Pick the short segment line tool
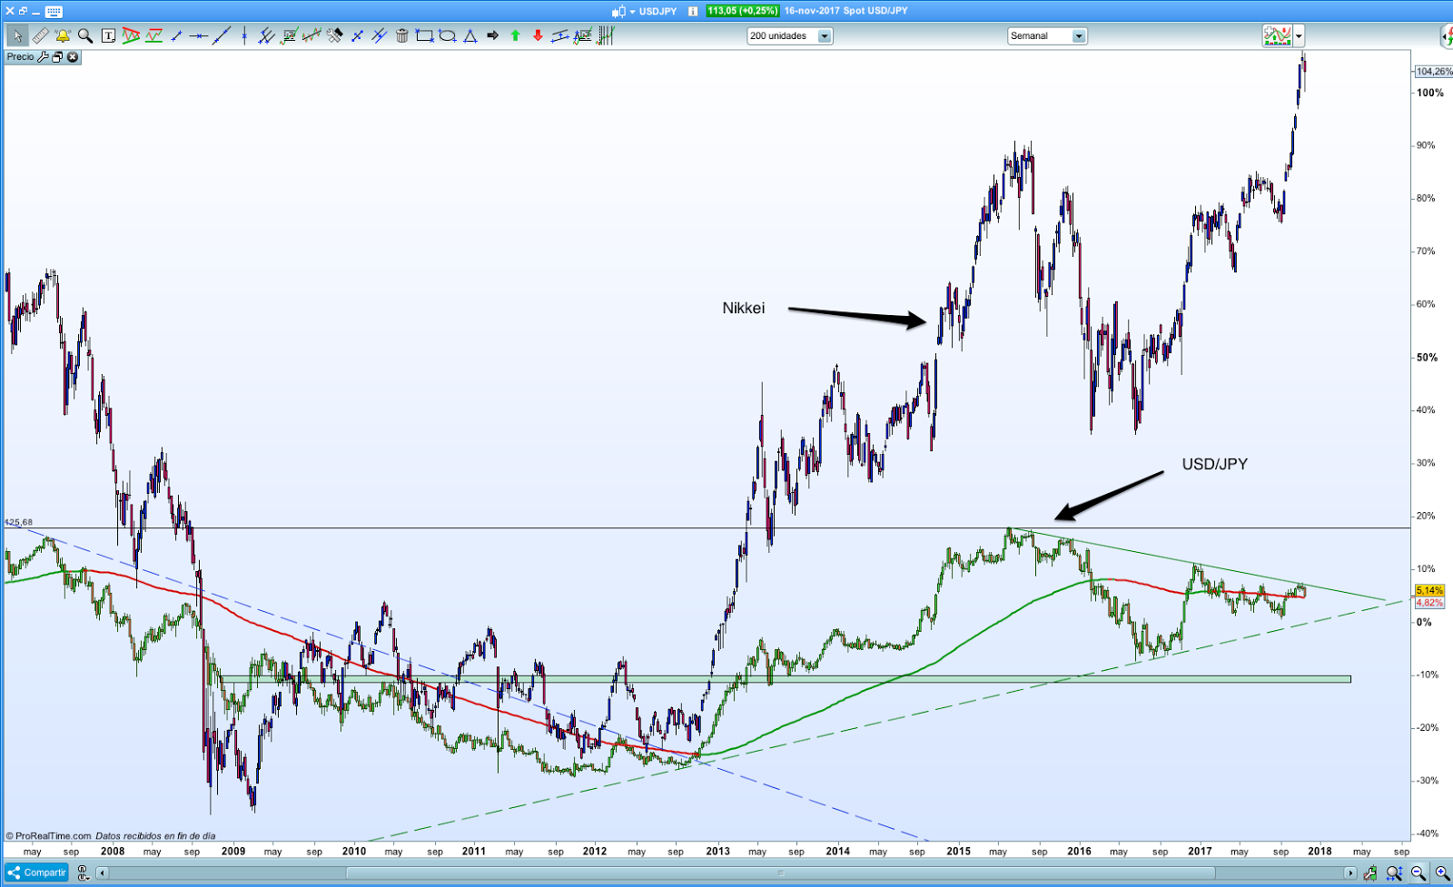This screenshot has width=1453, height=887. pos(176,36)
